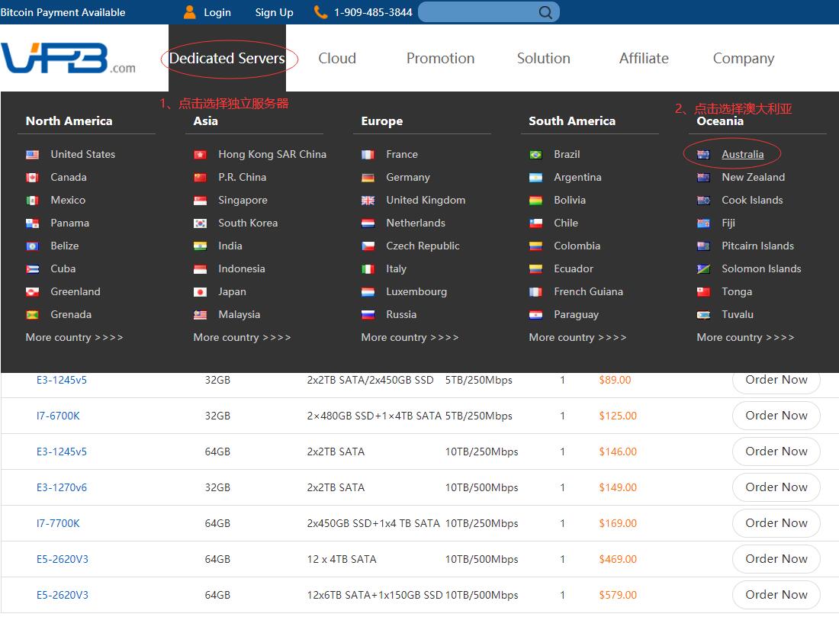Order the $469.00 E5-2620V3 server
This screenshot has width=839, height=617.
[776, 559]
